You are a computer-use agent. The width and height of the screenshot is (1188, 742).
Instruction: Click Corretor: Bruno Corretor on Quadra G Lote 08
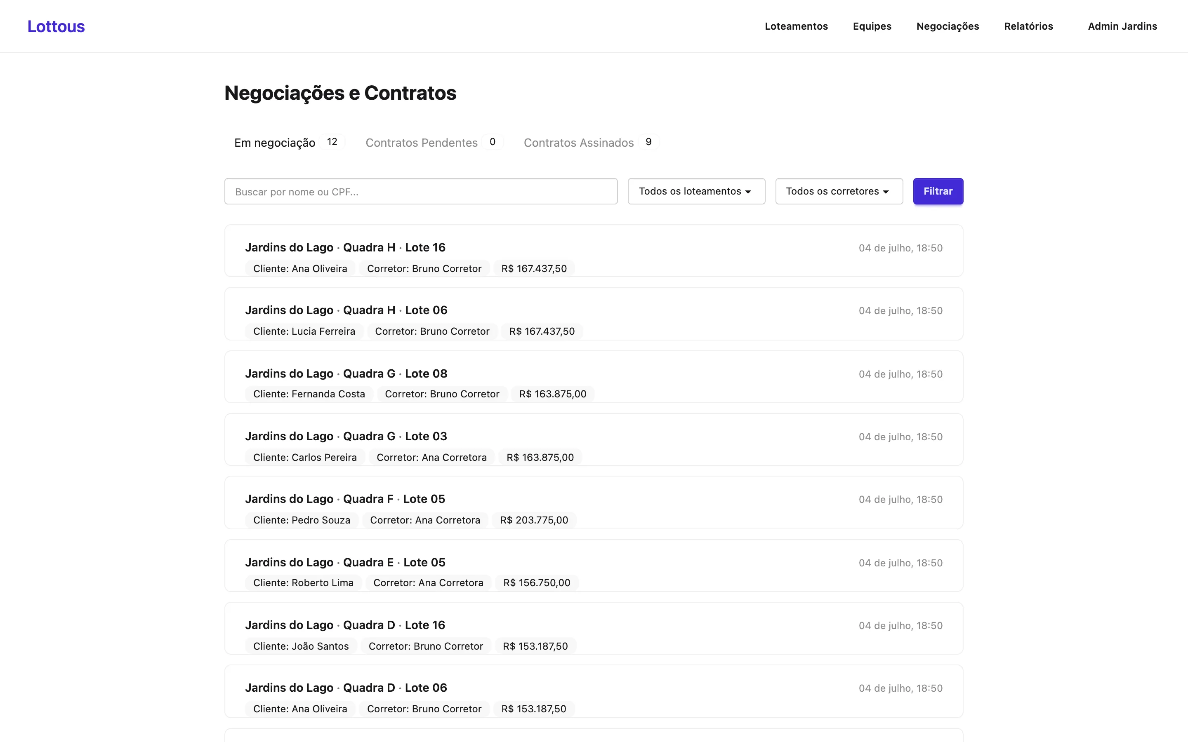point(442,394)
